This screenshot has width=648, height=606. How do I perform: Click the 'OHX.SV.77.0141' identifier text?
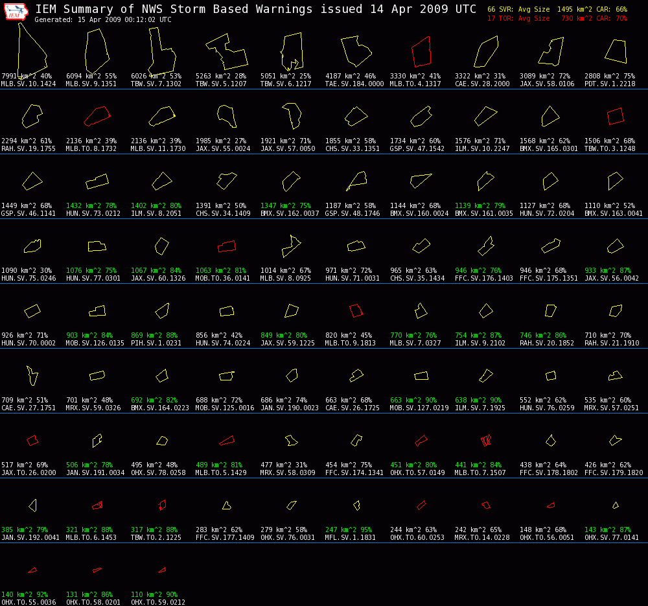click(612, 538)
